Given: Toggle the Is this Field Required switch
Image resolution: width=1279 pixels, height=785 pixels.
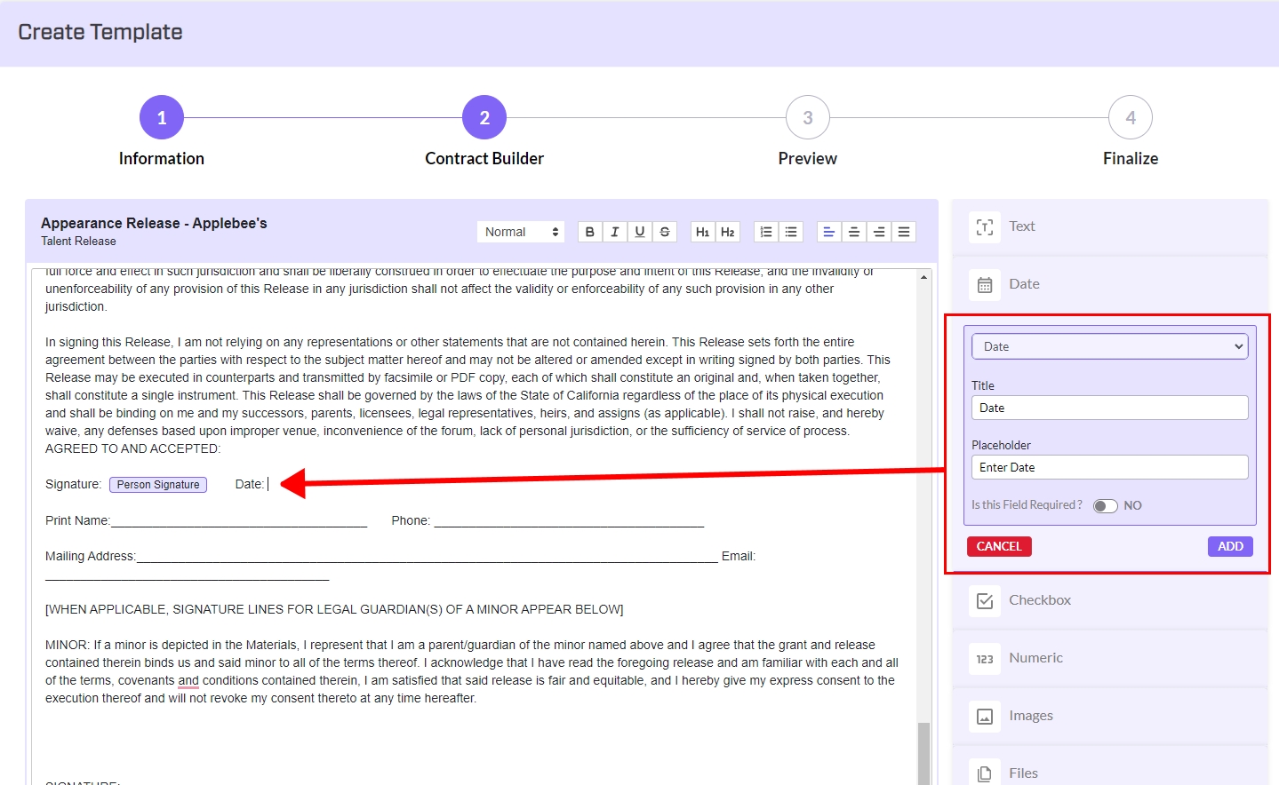Looking at the screenshot, I should click(x=1105, y=506).
